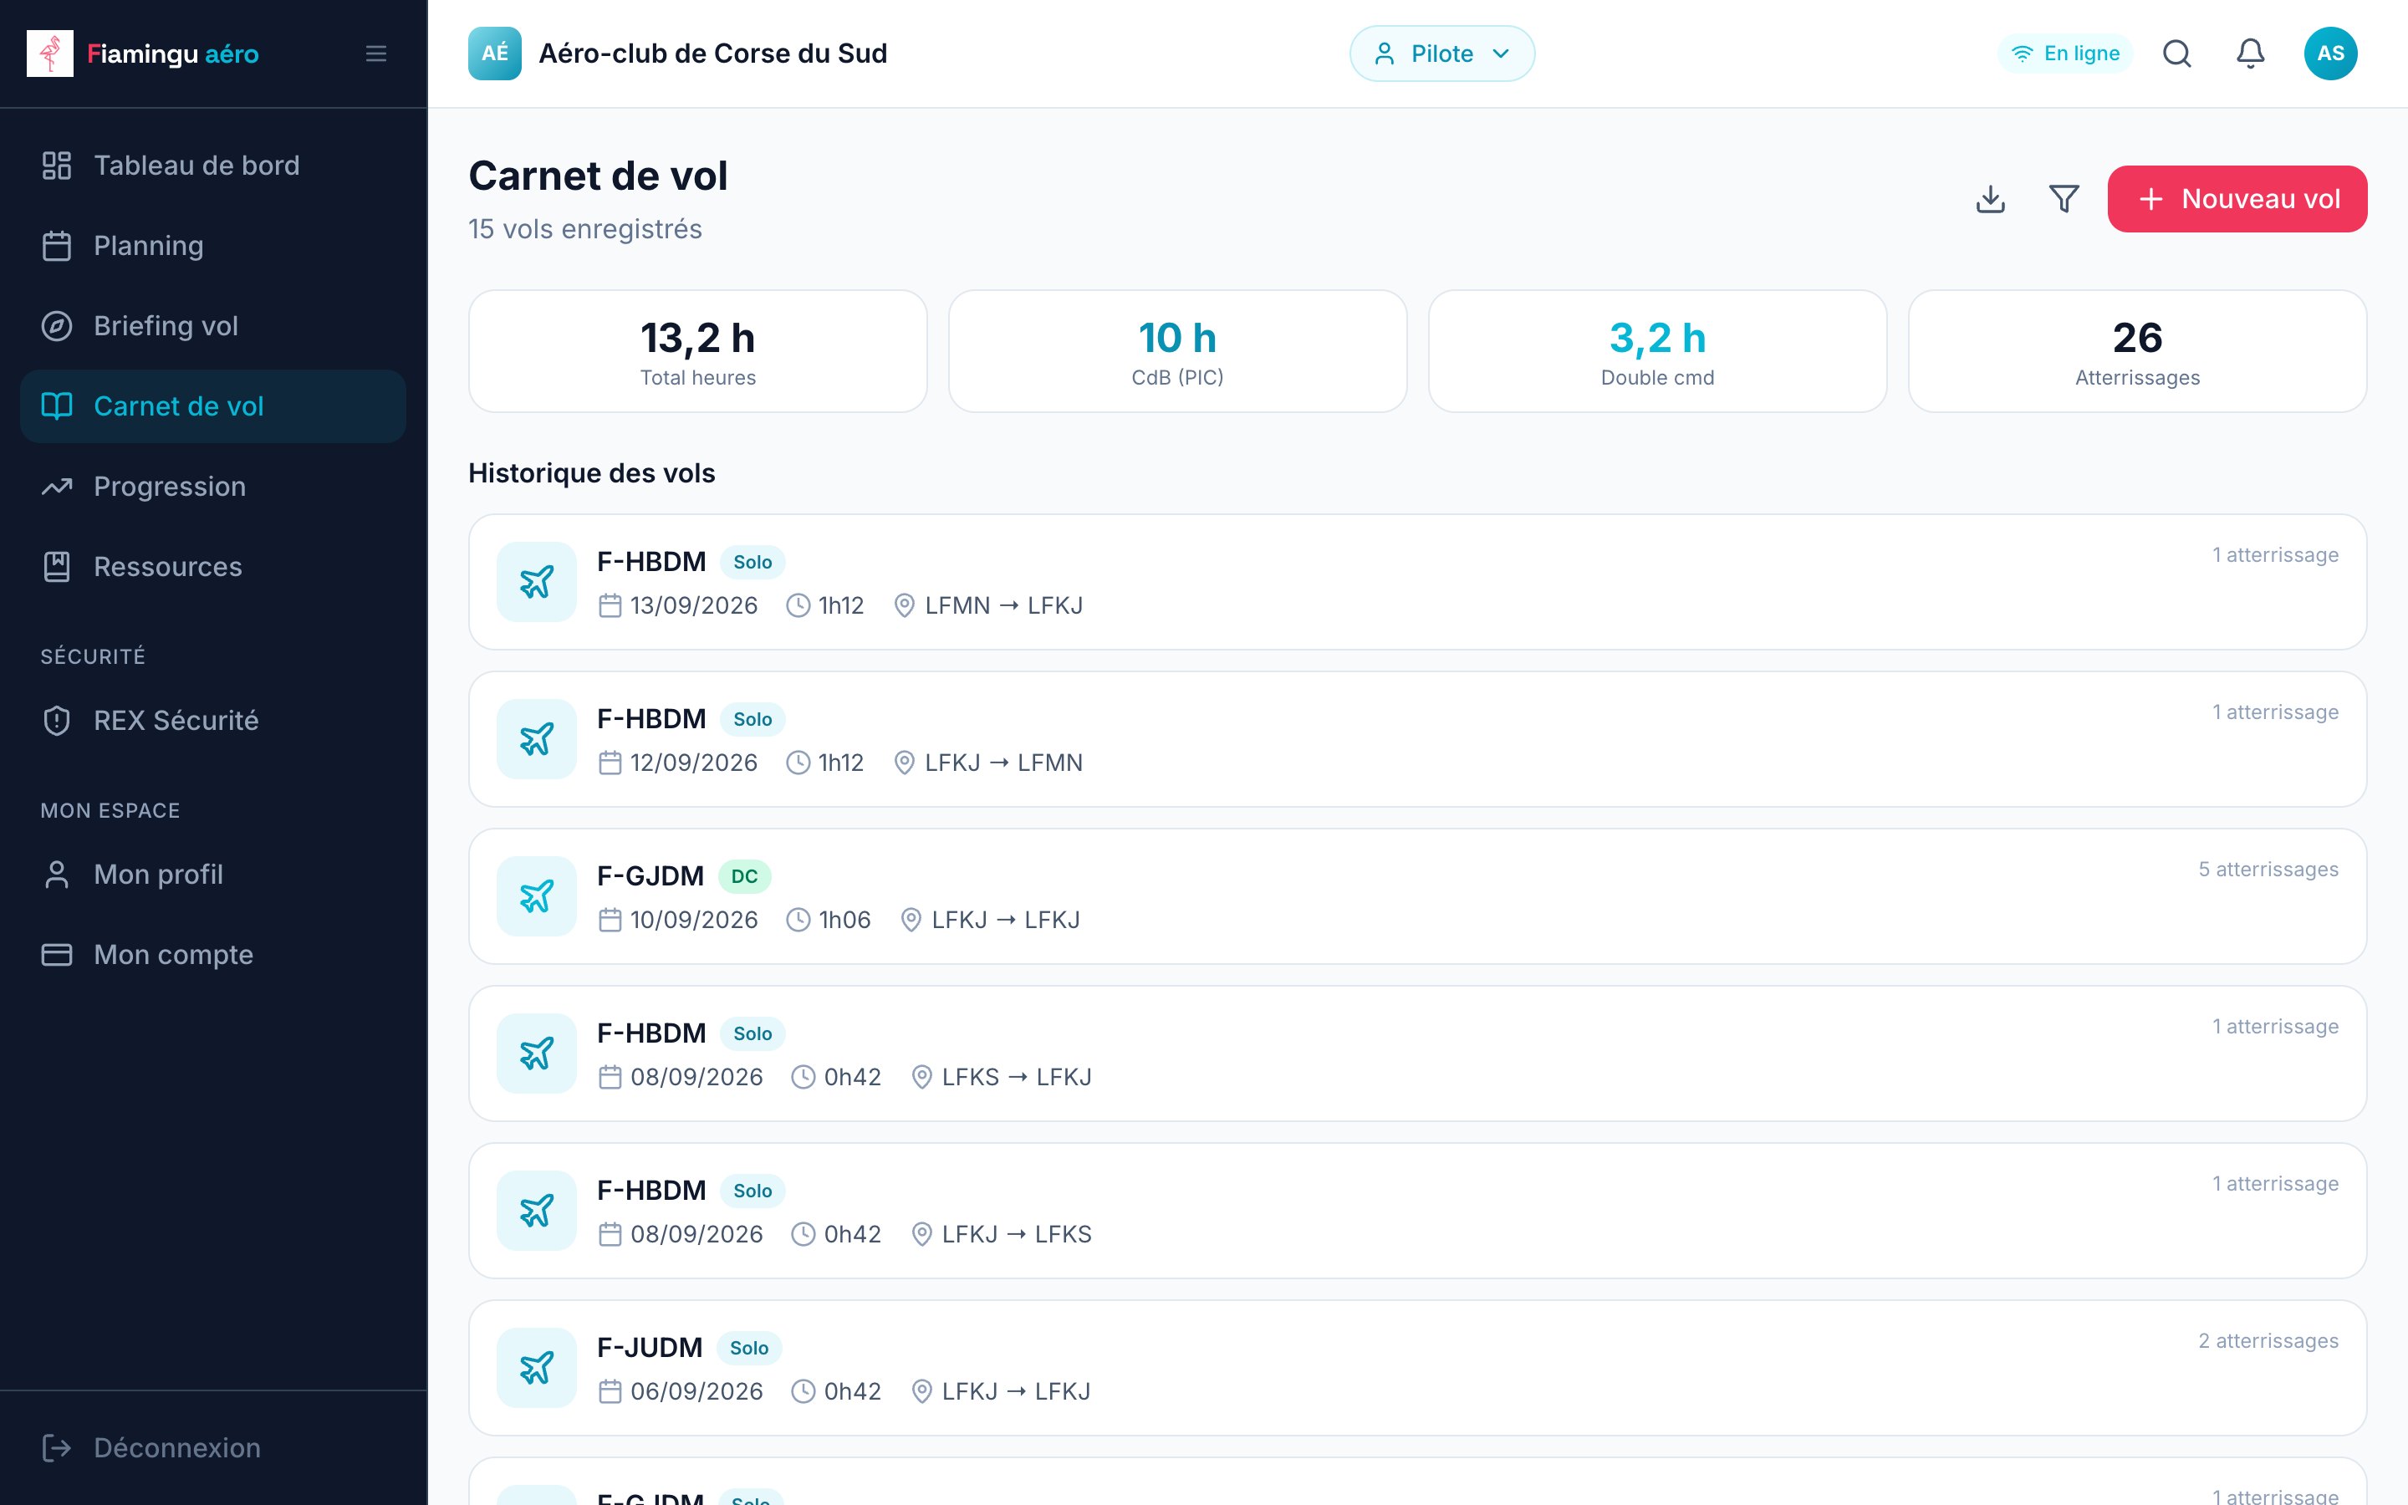Viewport: 2408px width, 1505px height.
Task: Open Ressources in the sidebar
Action: tap(213, 566)
